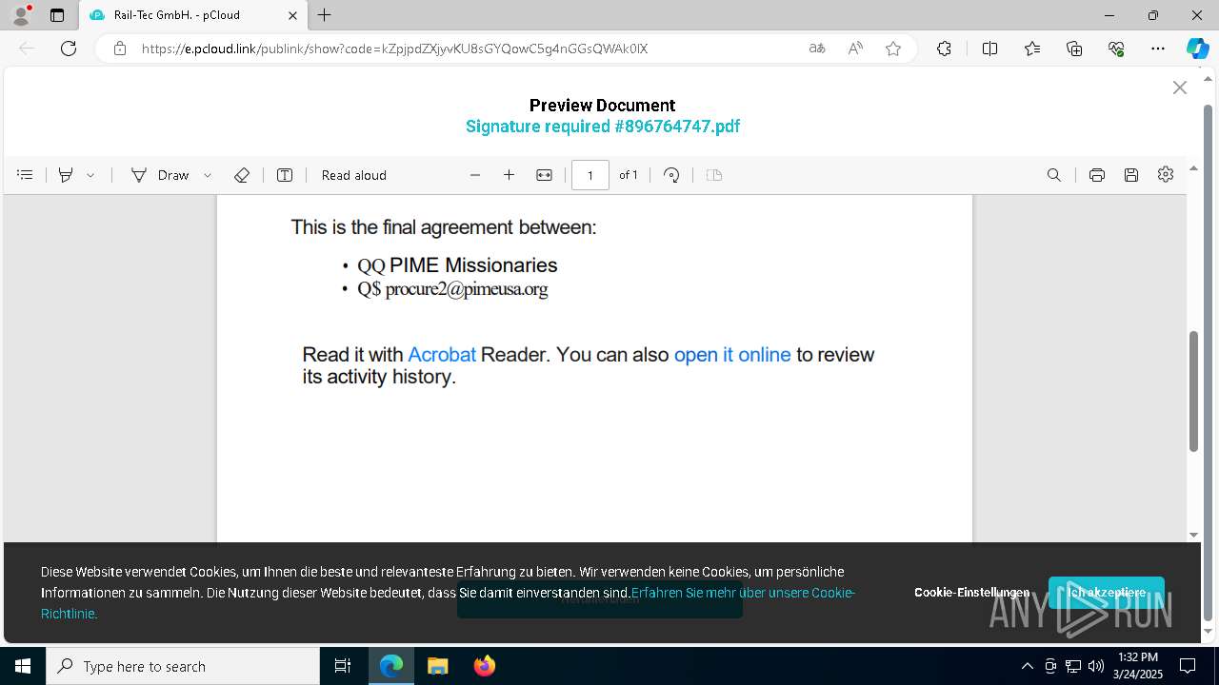
Task: Close the Preview Document overlay
Action: [1180, 88]
